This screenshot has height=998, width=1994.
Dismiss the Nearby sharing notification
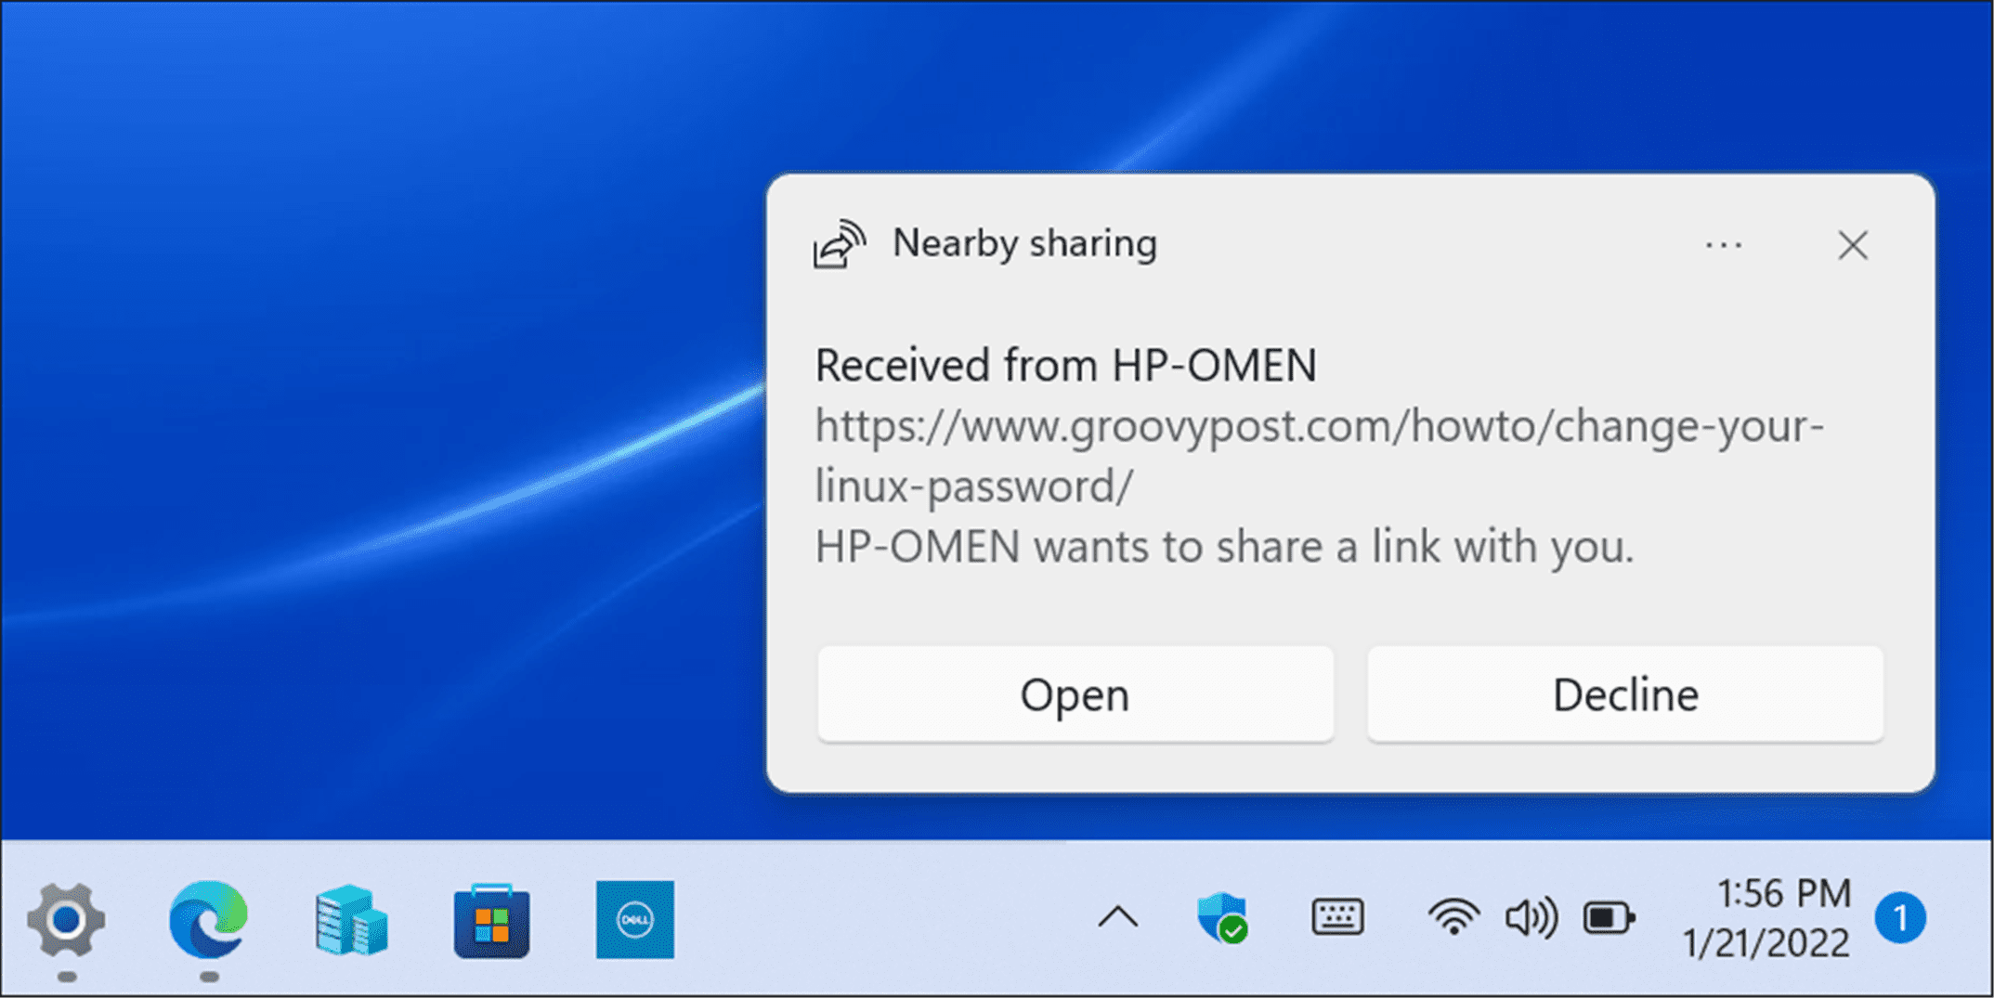(x=1853, y=245)
